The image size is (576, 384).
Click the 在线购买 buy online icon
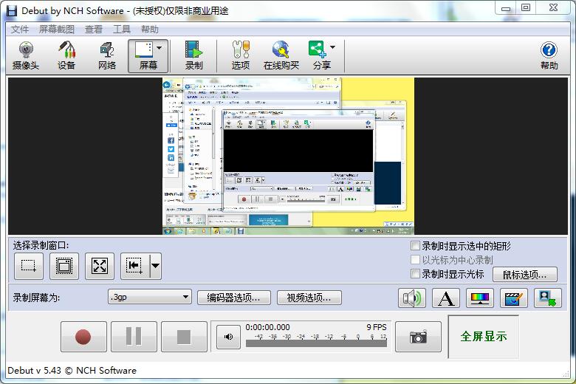click(x=281, y=56)
